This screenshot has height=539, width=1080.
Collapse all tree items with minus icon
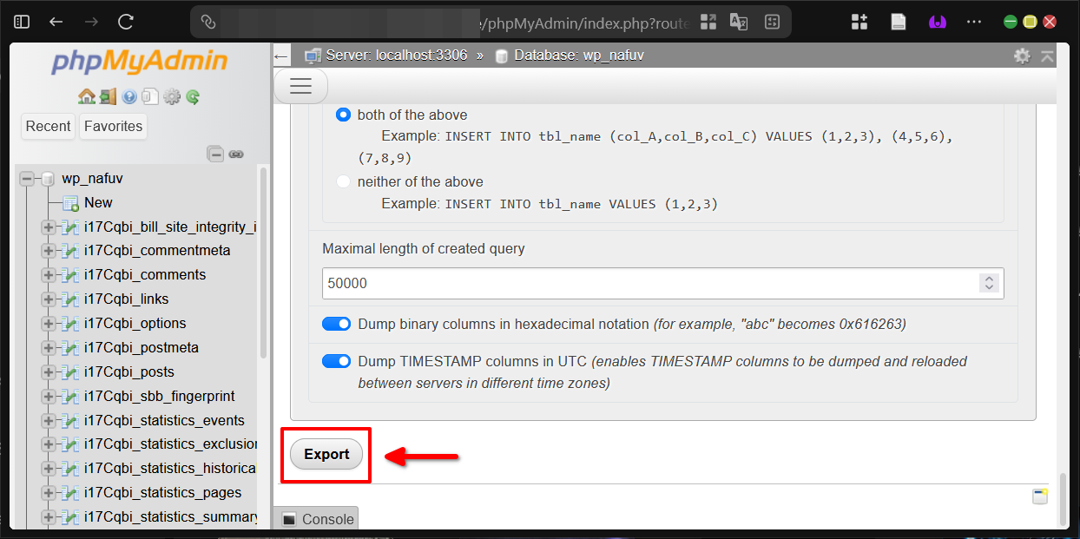point(214,154)
